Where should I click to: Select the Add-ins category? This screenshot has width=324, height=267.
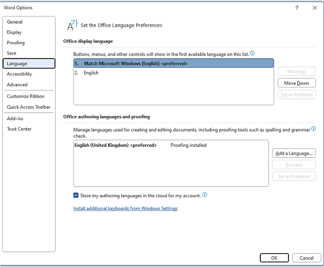(x=29, y=119)
